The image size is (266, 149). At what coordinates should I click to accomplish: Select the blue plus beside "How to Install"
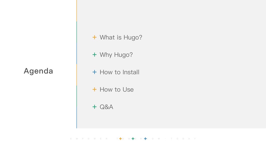pos(95,72)
